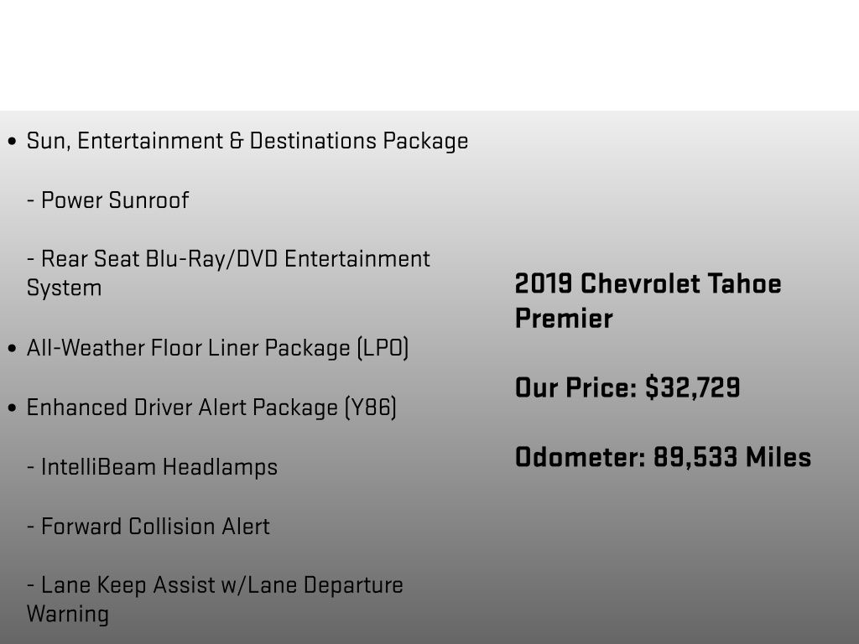Click the Sun, Entertainment & Destinations Package line
This screenshot has height=644, width=859.
click(247, 141)
